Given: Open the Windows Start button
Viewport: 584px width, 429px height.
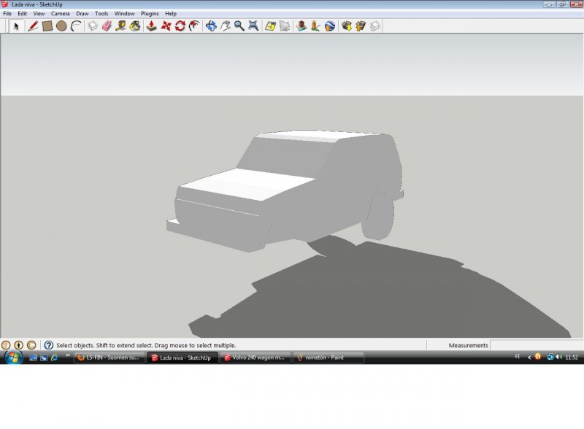Looking at the screenshot, I should [13, 357].
